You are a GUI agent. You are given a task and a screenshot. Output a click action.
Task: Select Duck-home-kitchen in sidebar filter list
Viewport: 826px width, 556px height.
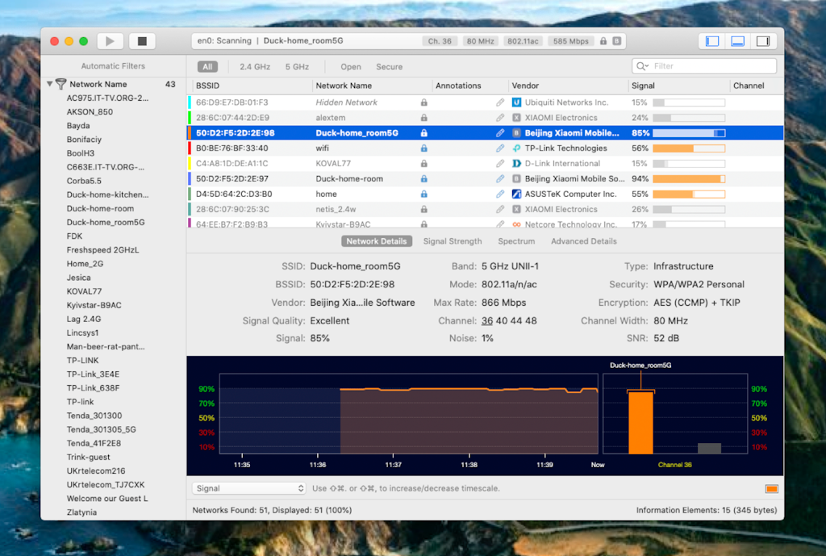[x=106, y=194]
